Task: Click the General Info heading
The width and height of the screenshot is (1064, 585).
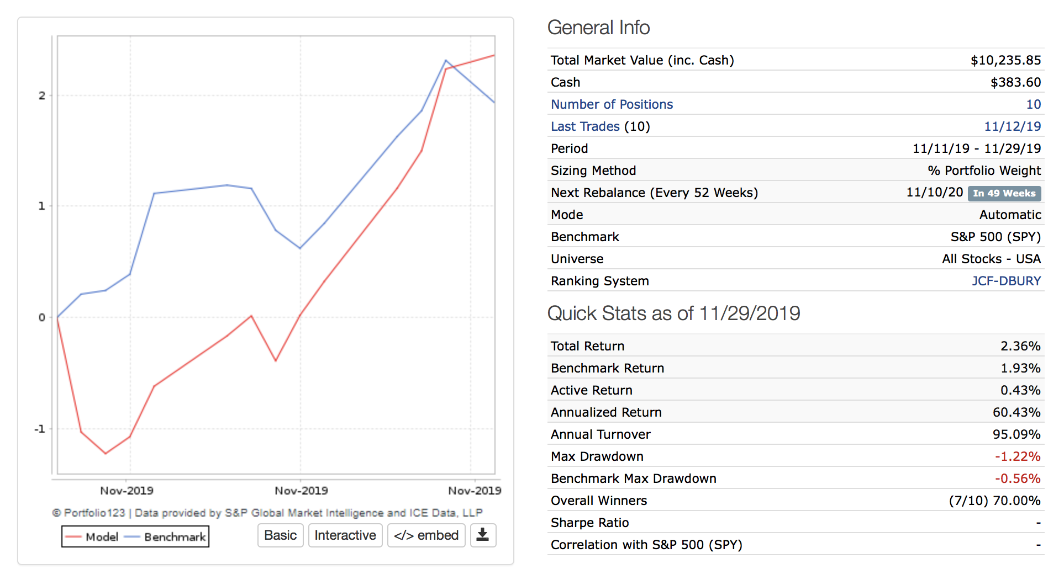Action: point(598,28)
